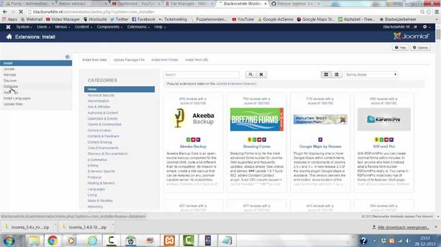Click the browser address bar
Image resolution: width=441 pixels, height=247 pixels.
(x=222, y=12)
